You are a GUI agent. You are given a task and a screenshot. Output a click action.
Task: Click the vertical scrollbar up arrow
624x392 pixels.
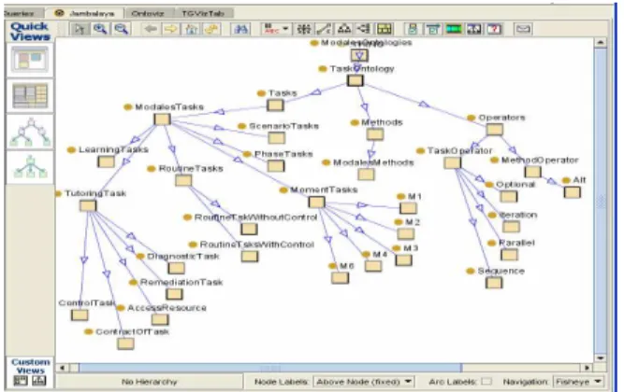pyautogui.click(x=601, y=42)
